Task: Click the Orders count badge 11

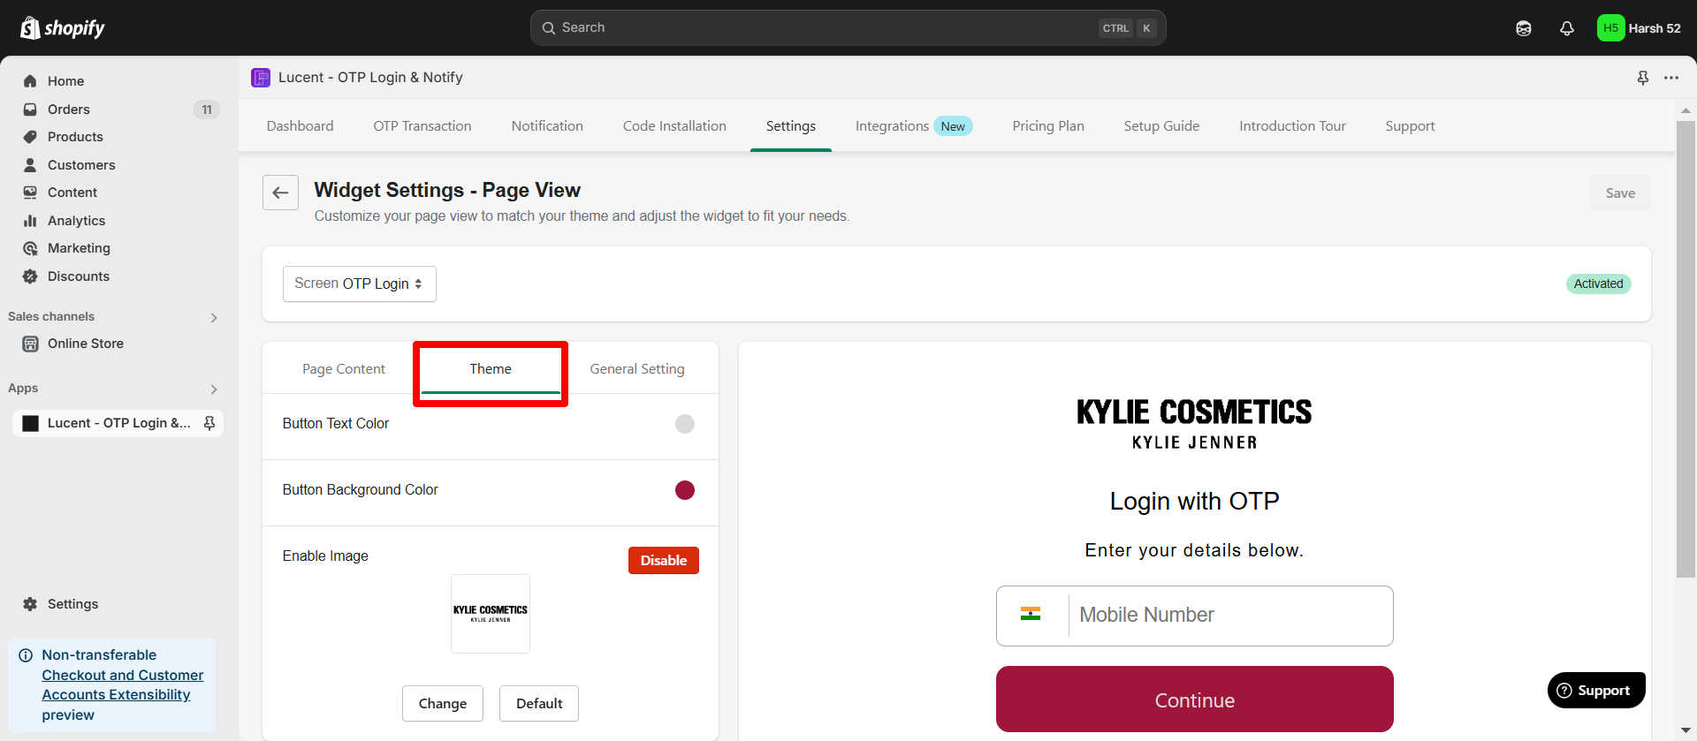Action: click(207, 110)
